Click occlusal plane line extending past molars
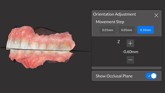 pos(81,51)
